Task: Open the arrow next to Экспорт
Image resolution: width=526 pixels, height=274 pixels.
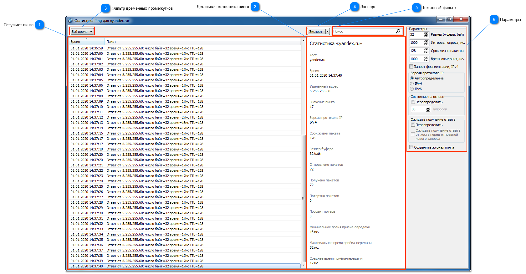Action: (x=327, y=32)
